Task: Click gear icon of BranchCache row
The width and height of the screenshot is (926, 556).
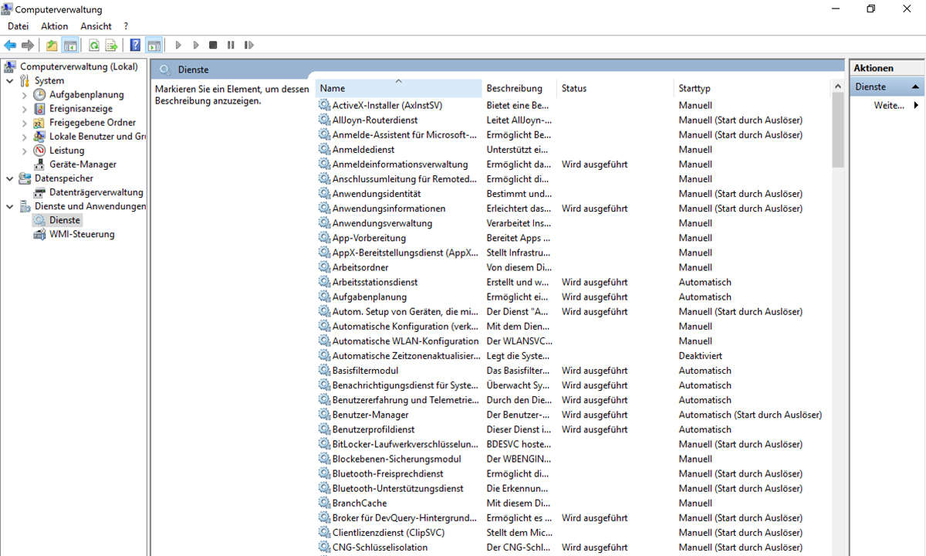Action: click(324, 503)
